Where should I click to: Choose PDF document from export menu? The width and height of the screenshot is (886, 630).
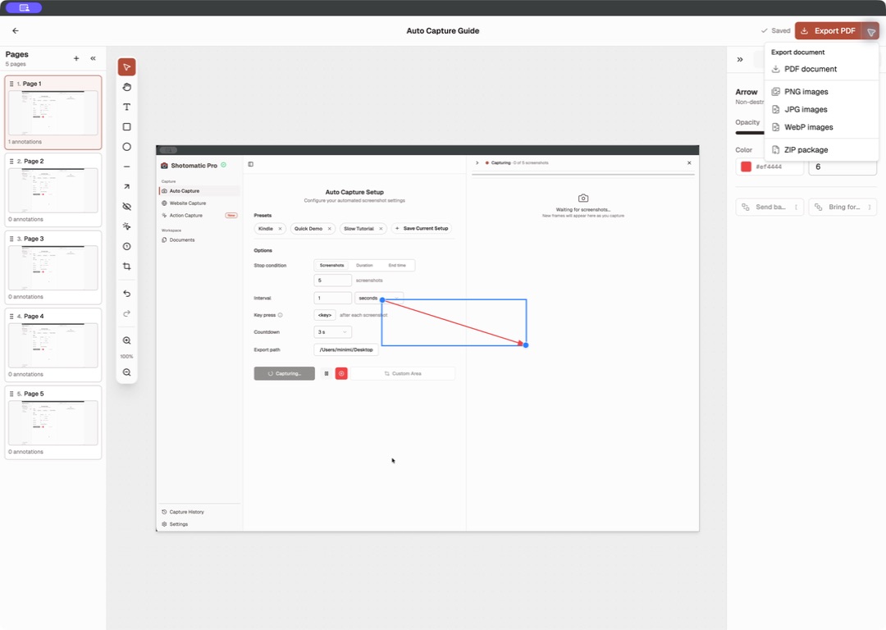(x=821, y=69)
